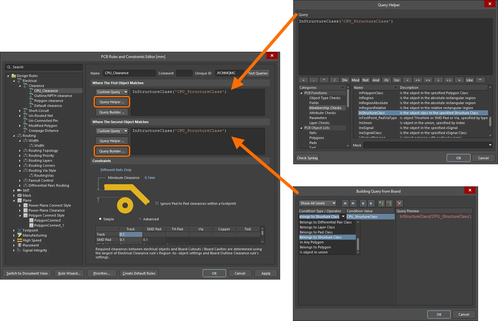Click the Different Nets Only link

pyautogui.click(x=116, y=170)
